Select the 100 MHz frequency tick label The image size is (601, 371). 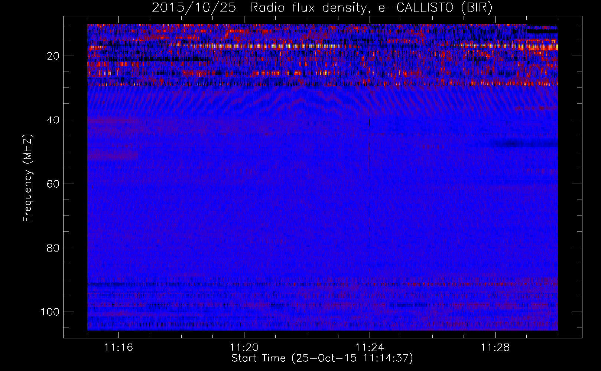[x=50, y=312]
